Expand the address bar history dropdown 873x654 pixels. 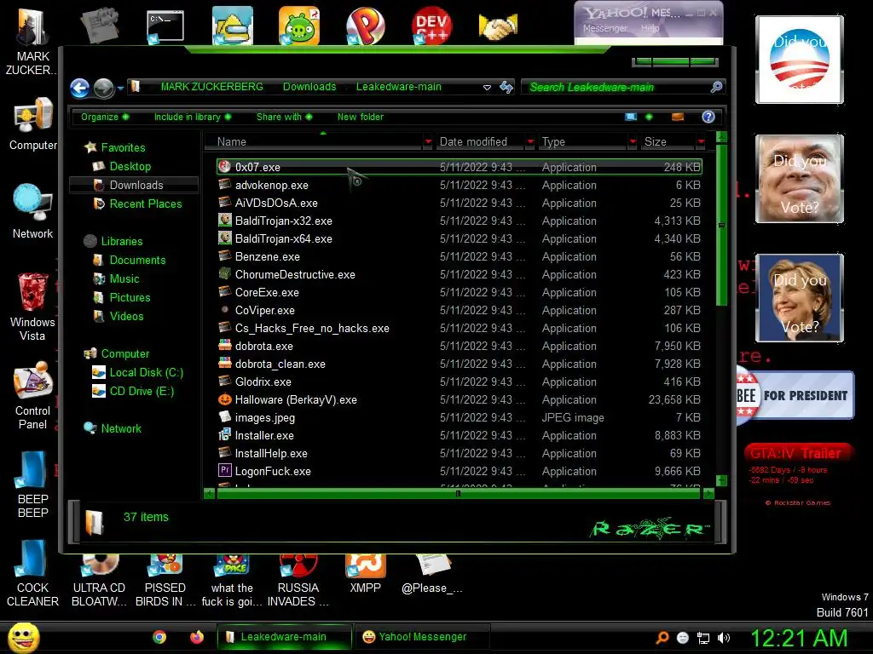pyautogui.click(x=487, y=88)
